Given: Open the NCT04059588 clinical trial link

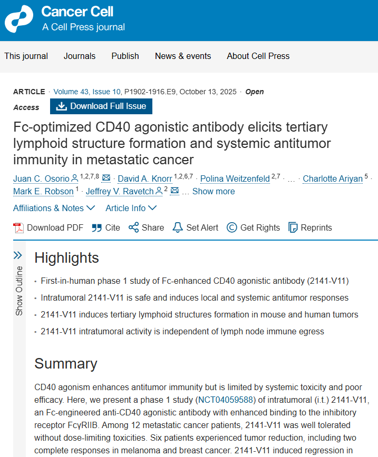Looking at the screenshot, I should [x=226, y=400].
